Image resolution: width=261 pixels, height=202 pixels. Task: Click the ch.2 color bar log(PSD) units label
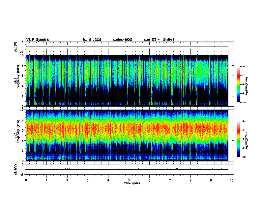[x=247, y=140]
